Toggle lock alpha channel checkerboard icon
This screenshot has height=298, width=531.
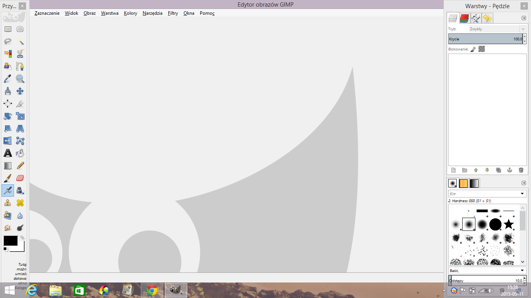(482, 49)
